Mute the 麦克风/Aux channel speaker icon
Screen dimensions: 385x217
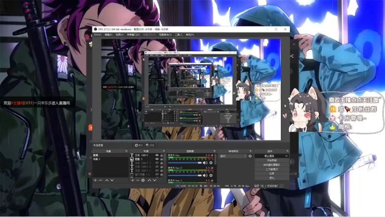pyautogui.click(x=205, y=163)
